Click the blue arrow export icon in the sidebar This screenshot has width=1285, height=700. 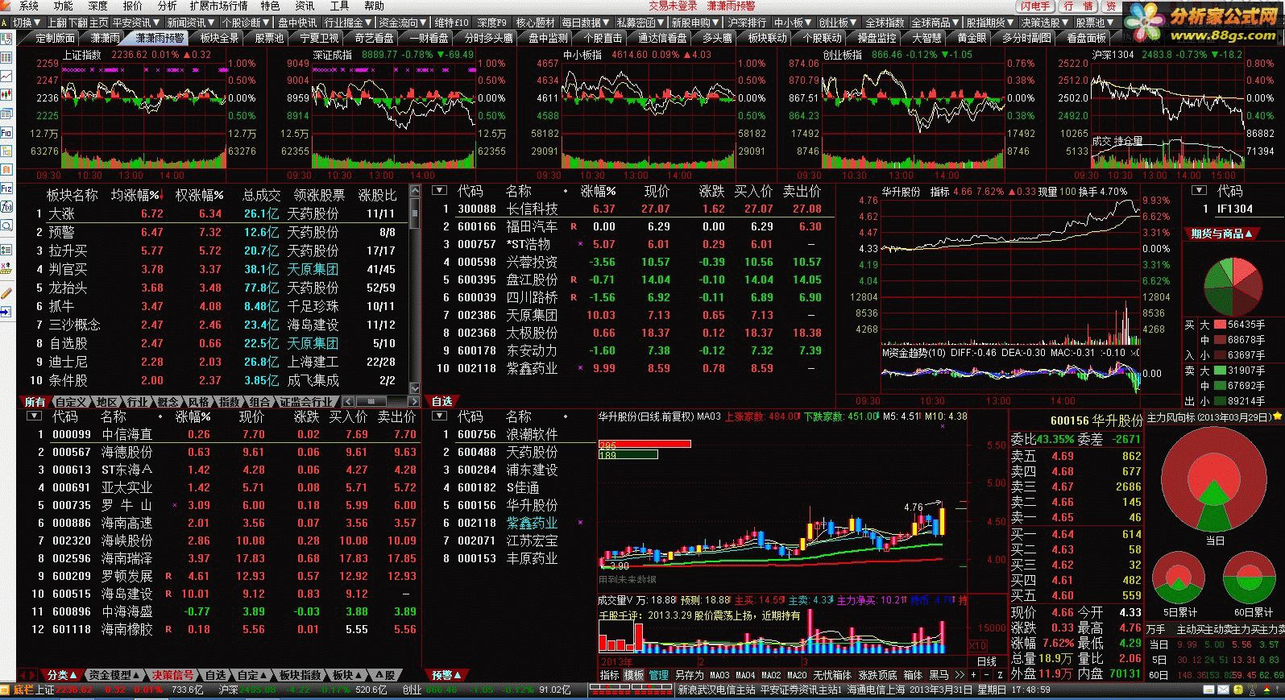tap(6, 311)
